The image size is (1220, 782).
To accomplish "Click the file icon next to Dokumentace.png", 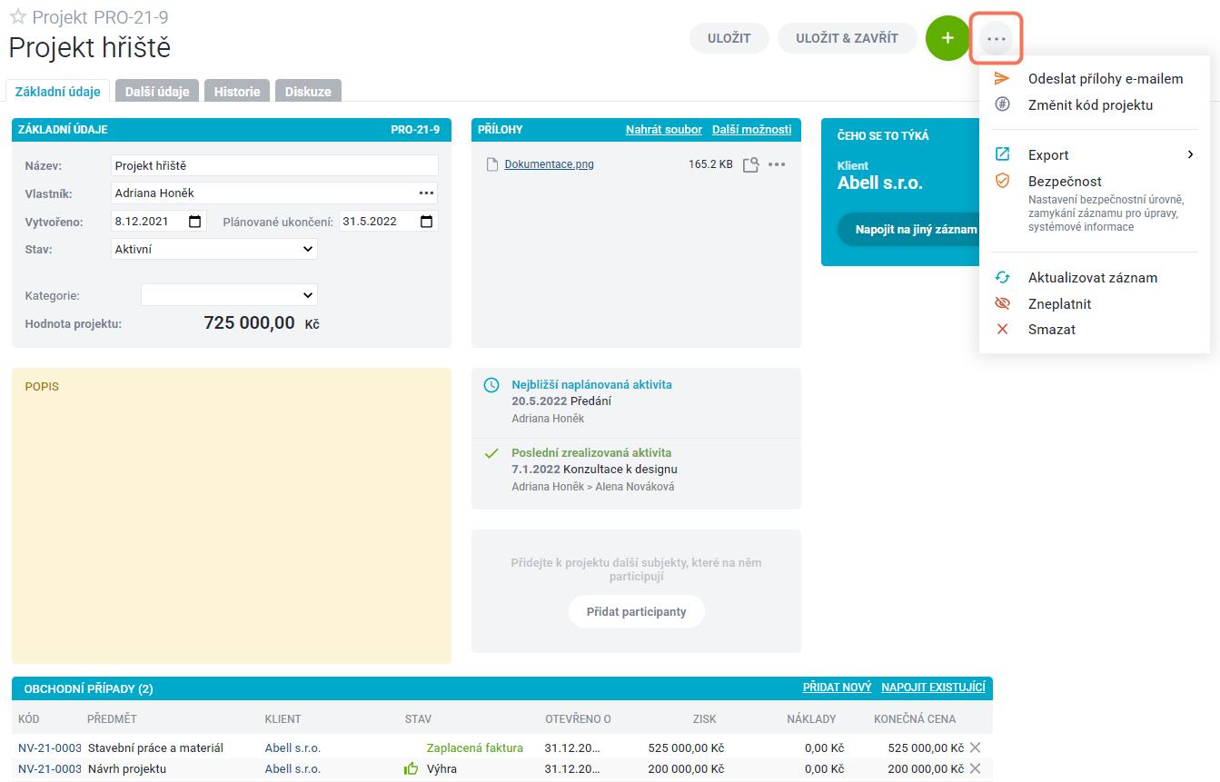I will [x=492, y=164].
